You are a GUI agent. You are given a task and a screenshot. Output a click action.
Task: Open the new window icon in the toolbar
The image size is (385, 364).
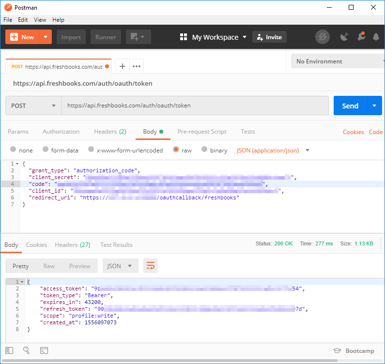coord(138,37)
